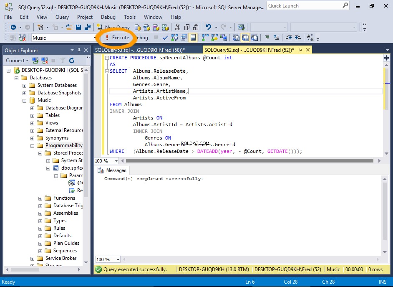This screenshot has height=287, width=393.
Task: Open the Query menu
Action: (62, 17)
